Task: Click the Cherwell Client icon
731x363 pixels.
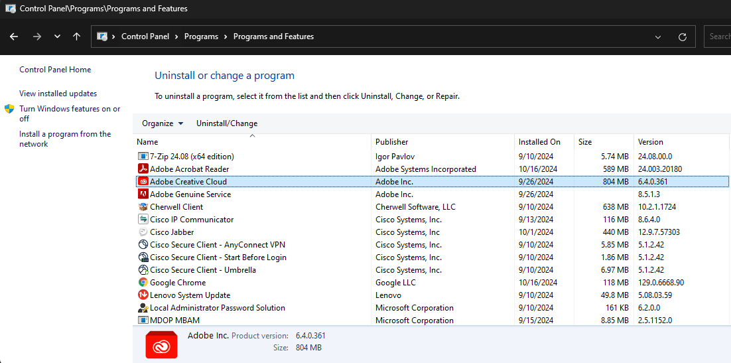Action: (143, 206)
